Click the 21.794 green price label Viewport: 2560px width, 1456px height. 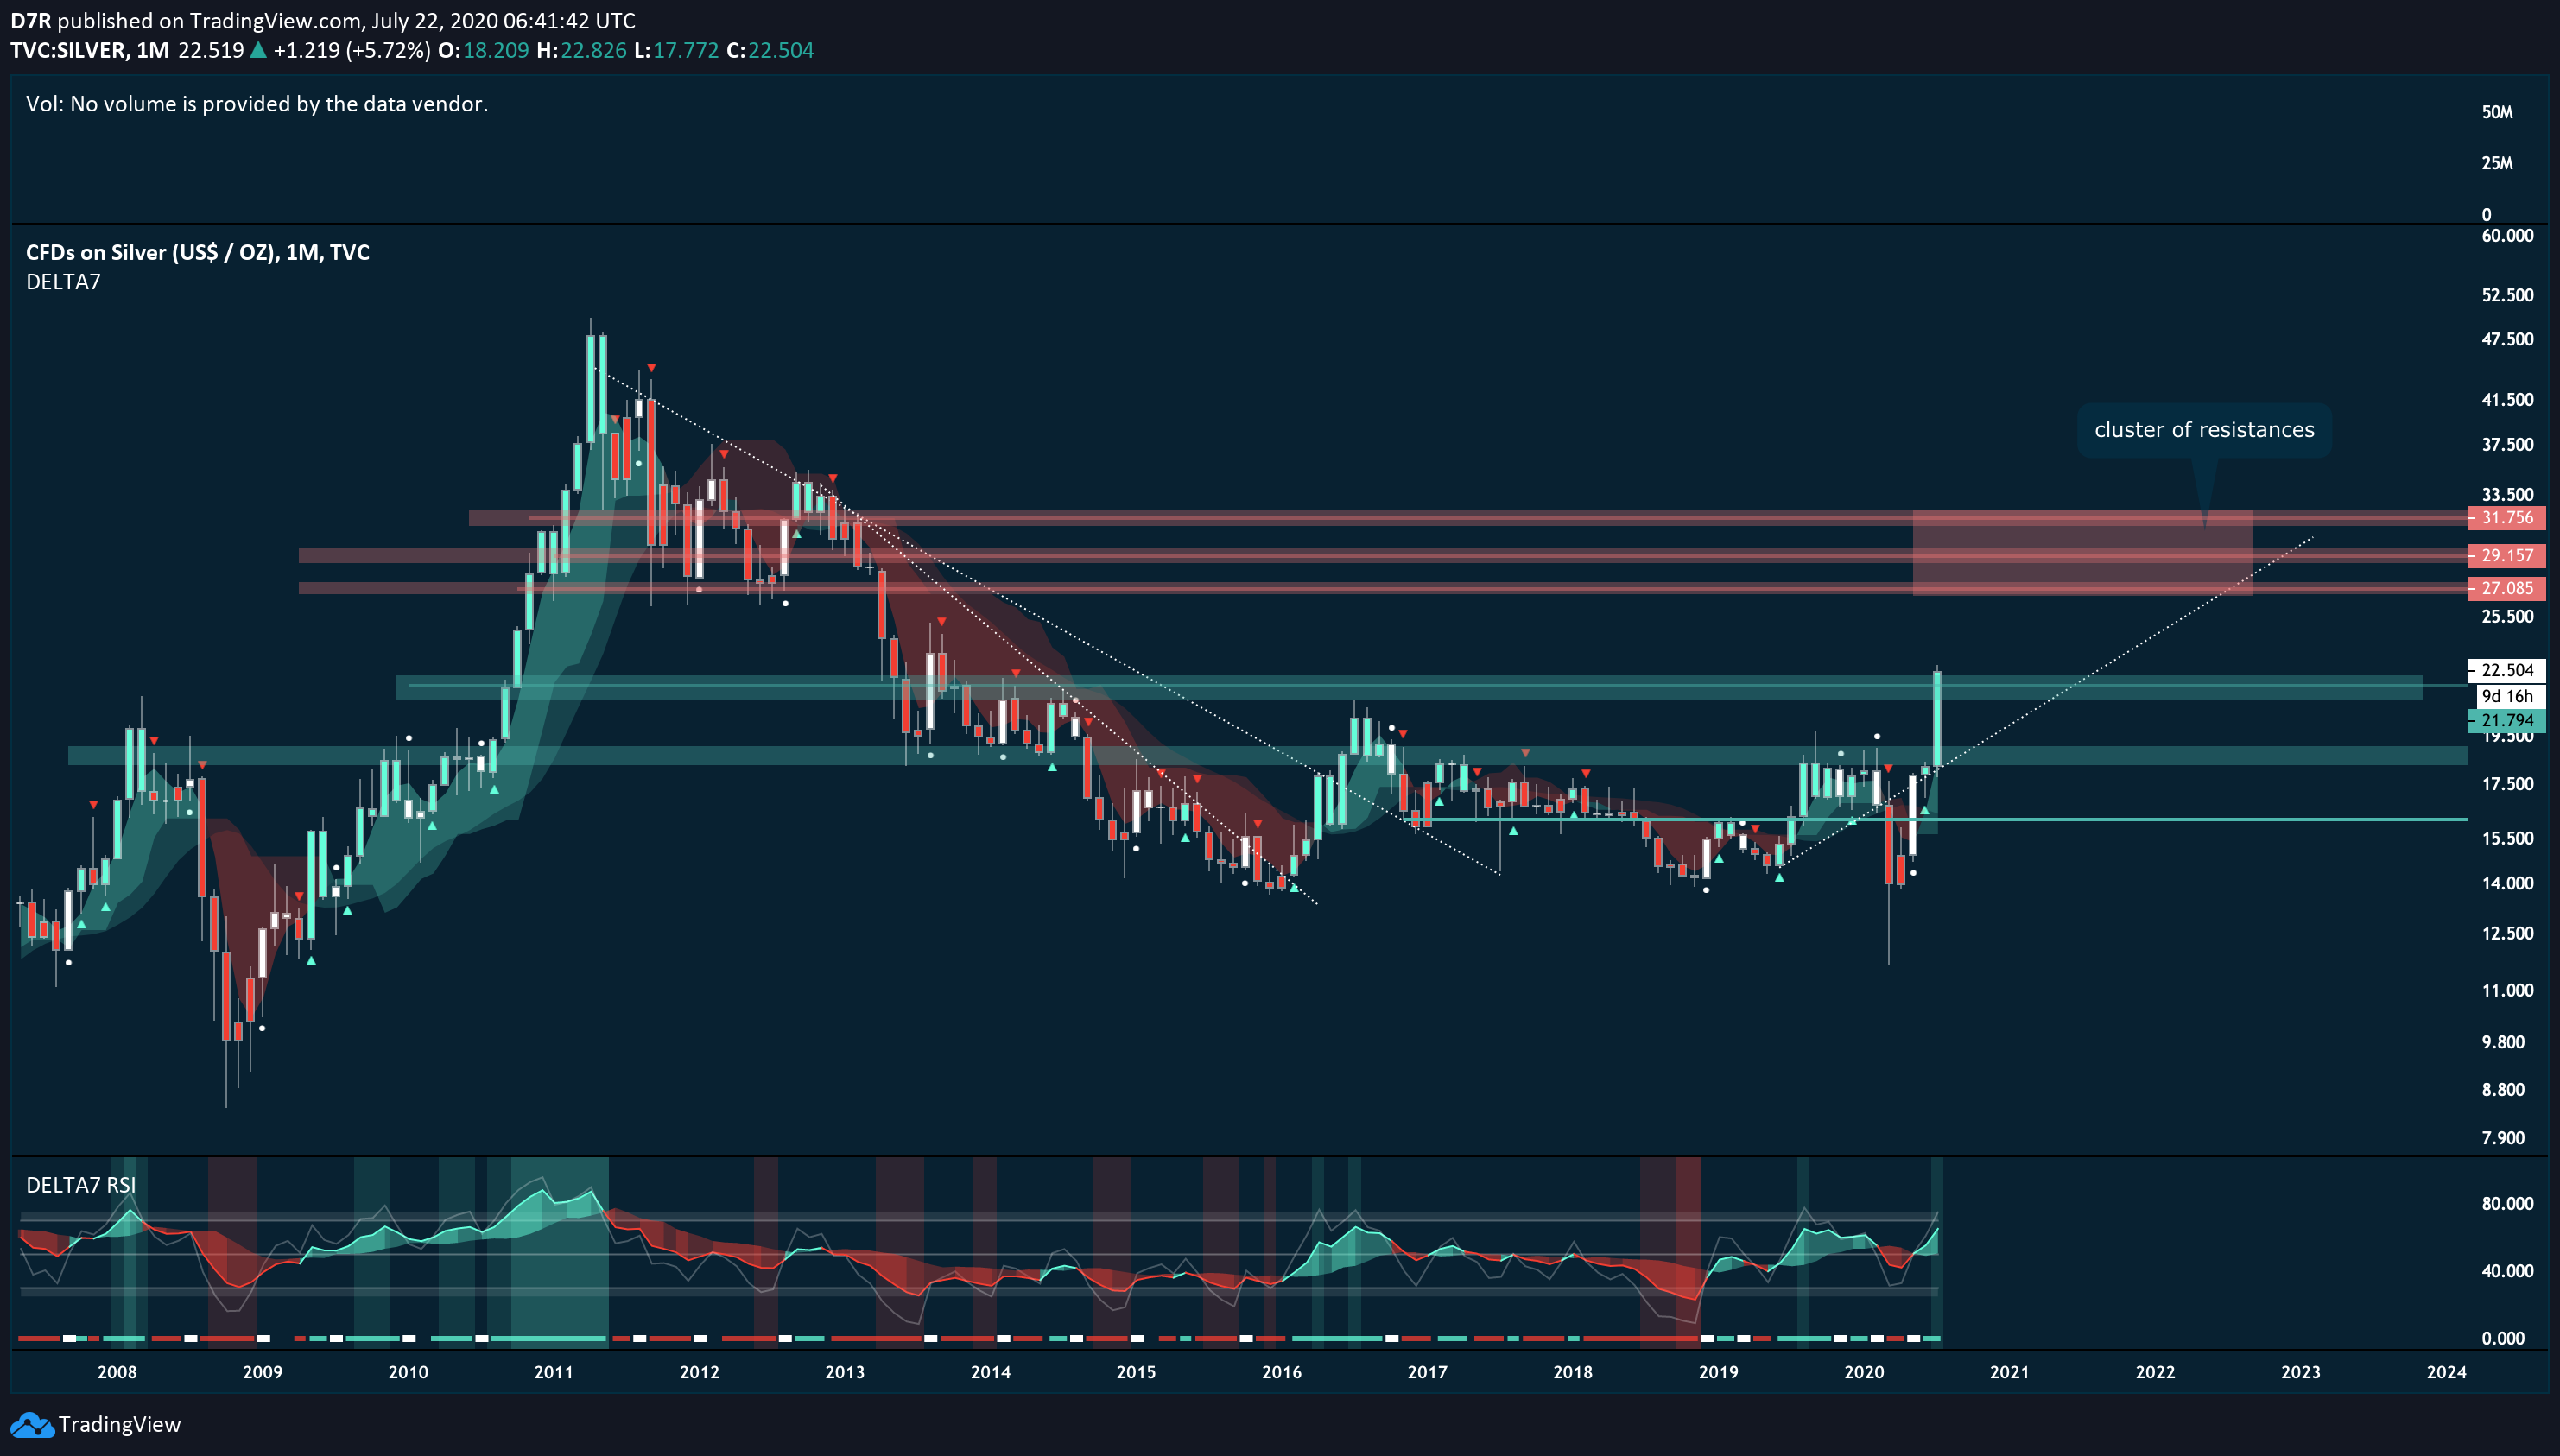point(2507,720)
